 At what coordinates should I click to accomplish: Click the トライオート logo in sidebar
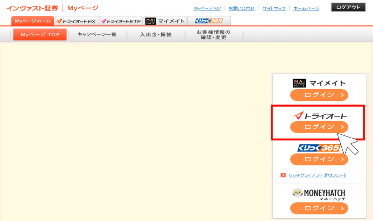click(x=320, y=116)
